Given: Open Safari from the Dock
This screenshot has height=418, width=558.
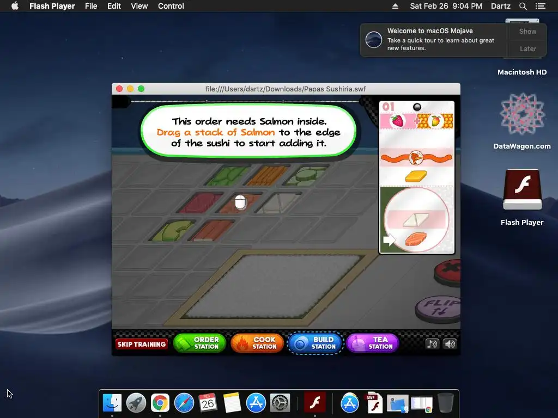Looking at the screenshot, I should tap(184, 403).
